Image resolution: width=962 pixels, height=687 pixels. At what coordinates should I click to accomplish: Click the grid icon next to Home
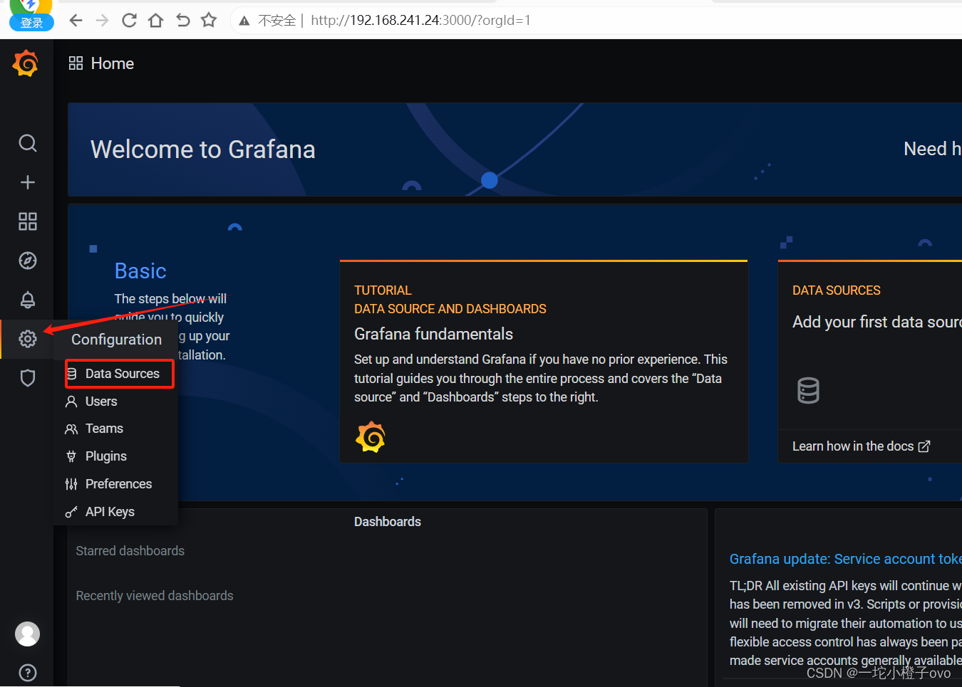pos(76,63)
